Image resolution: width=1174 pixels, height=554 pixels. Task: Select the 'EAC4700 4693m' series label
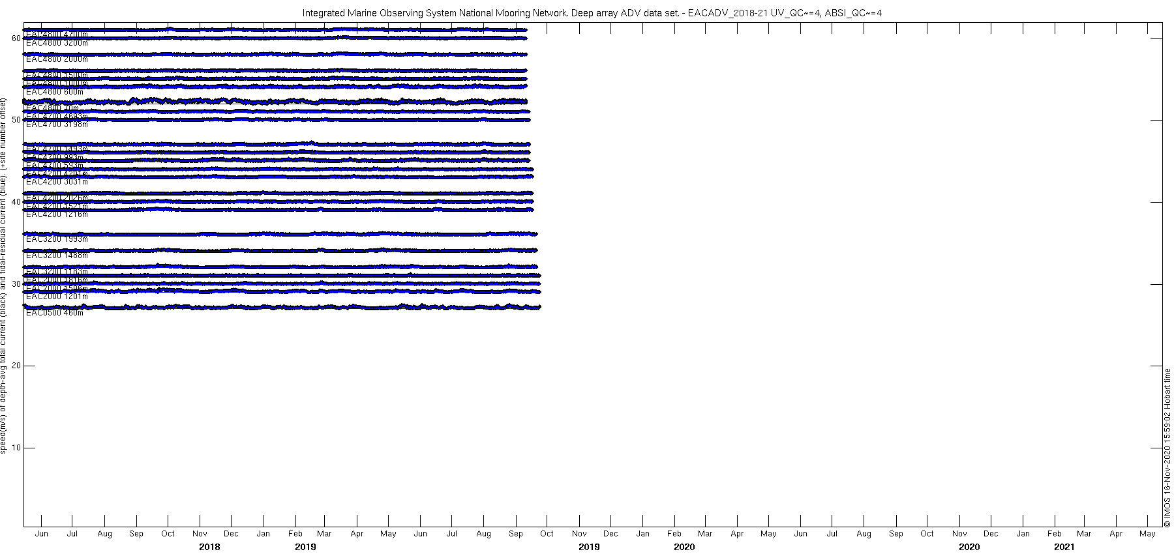(x=57, y=116)
